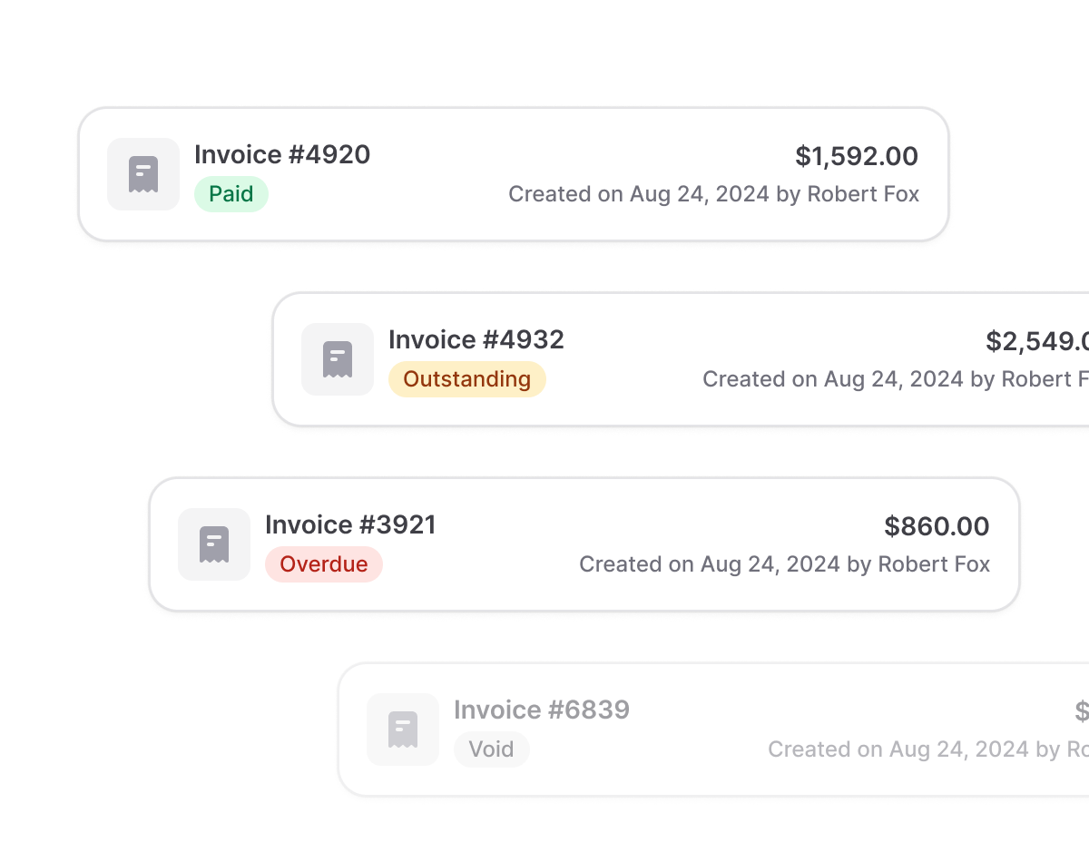Click the creation date text on Invoice #4932
This screenshot has height=842, width=1089.
tap(895, 379)
